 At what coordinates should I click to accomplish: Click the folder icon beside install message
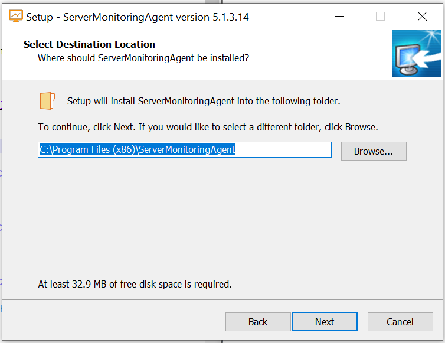[x=47, y=101]
